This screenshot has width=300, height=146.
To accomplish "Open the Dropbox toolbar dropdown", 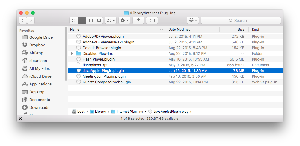I will point(193,20).
